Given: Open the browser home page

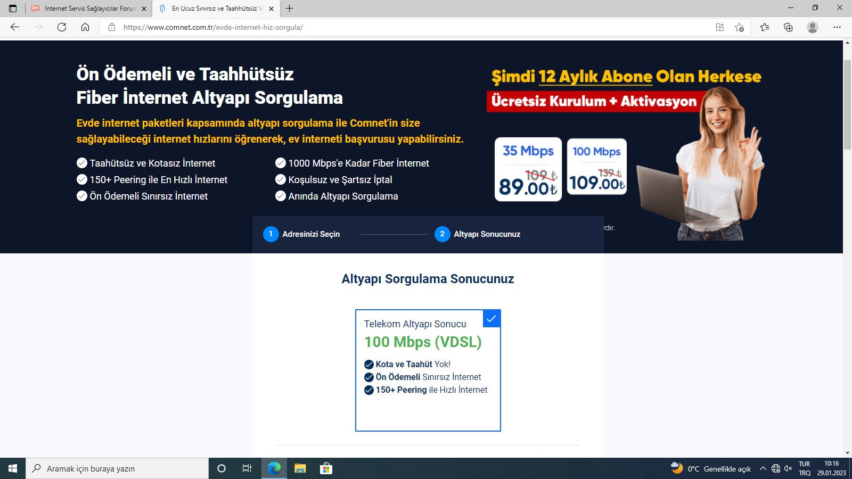Looking at the screenshot, I should coord(85,27).
